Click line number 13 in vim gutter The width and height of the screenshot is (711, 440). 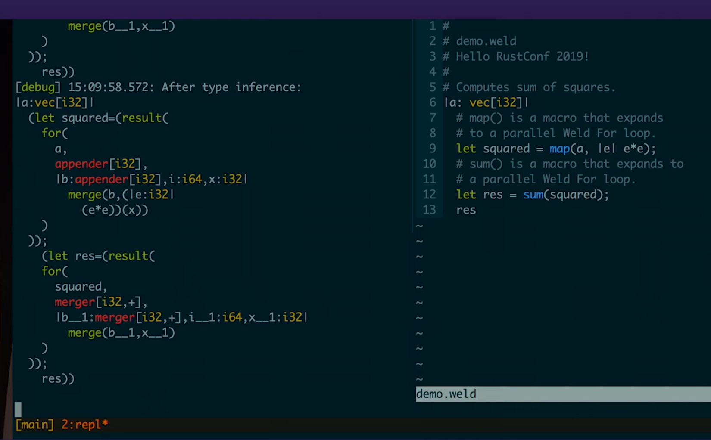pyautogui.click(x=430, y=210)
